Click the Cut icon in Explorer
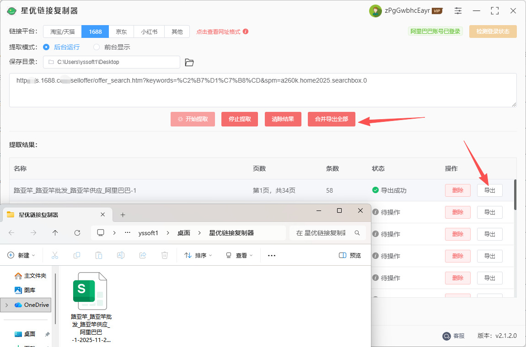 [x=55, y=256]
